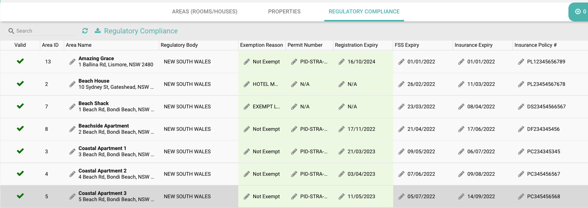Click the refresh icon beside search

(85, 31)
